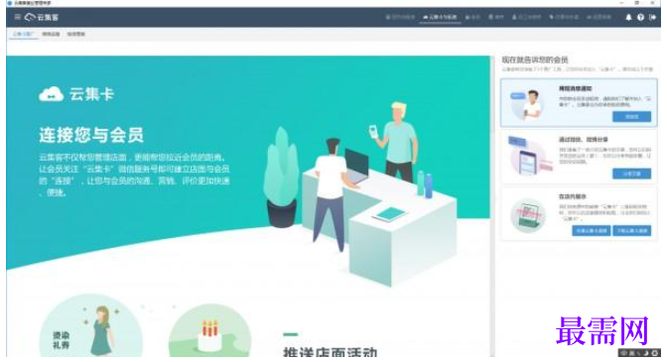Minimize the application window
667x362 pixels.
(x=622, y=3)
